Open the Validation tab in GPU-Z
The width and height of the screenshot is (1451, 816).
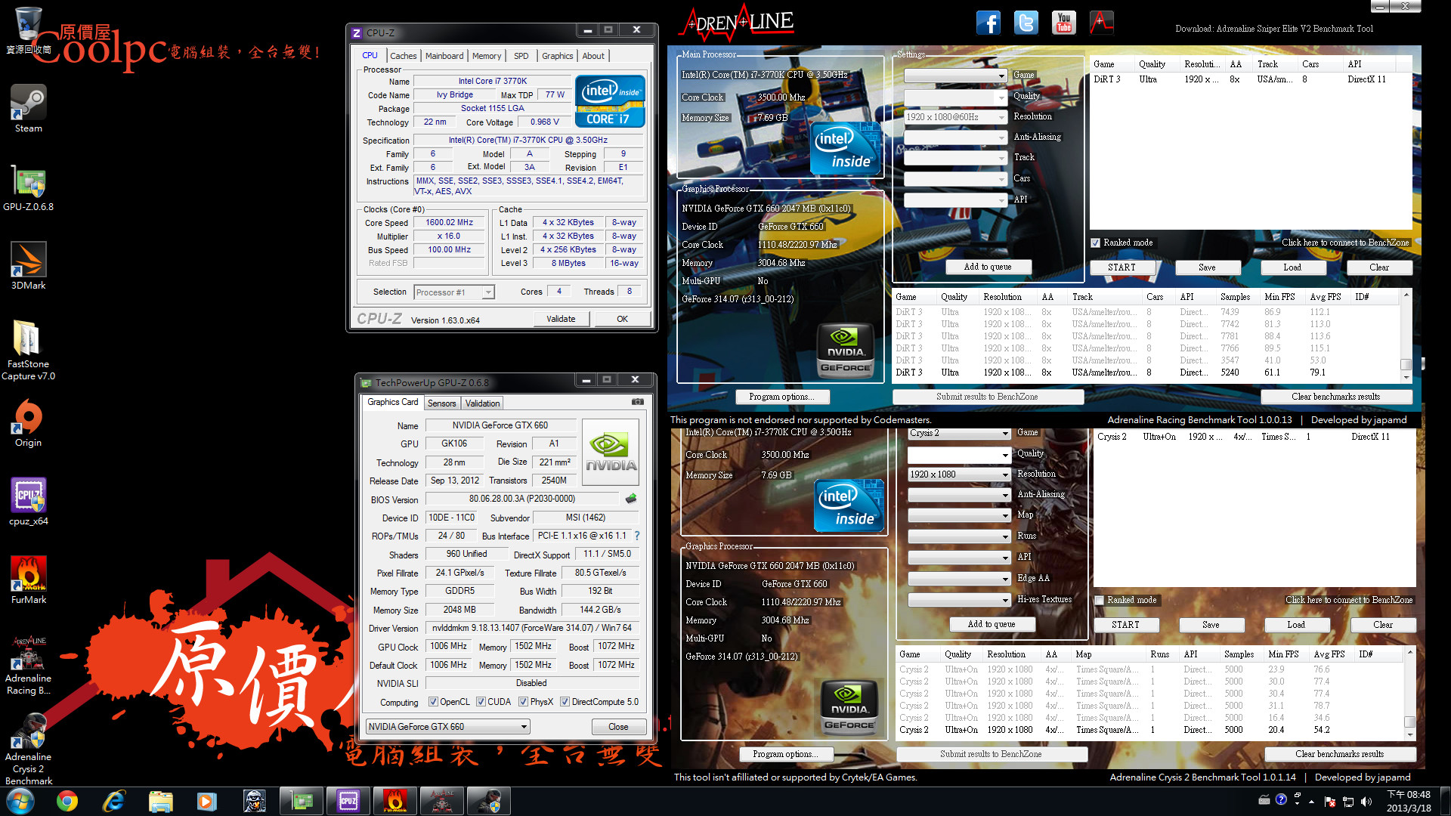(482, 403)
